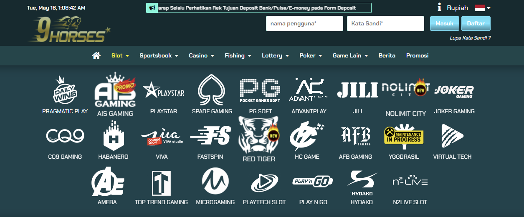Select the PG Soft provider icon
Viewport: 524px width, 217px height.
click(x=260, y=90)
